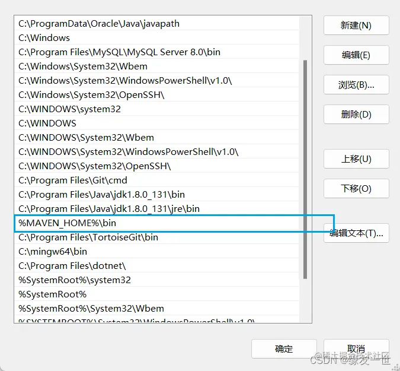Select the C:\WINDOWS\system32 entry
This screenshot has width=400, height=371.
pos(156,109)
